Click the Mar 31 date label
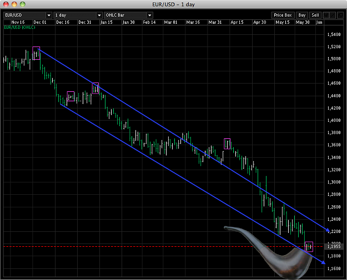 215,22
